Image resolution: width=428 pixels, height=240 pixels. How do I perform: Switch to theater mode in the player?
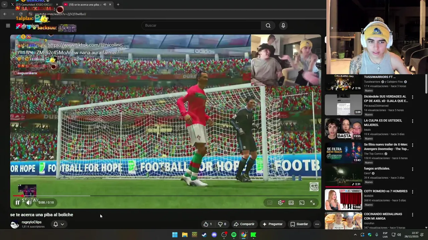[291, 203]
